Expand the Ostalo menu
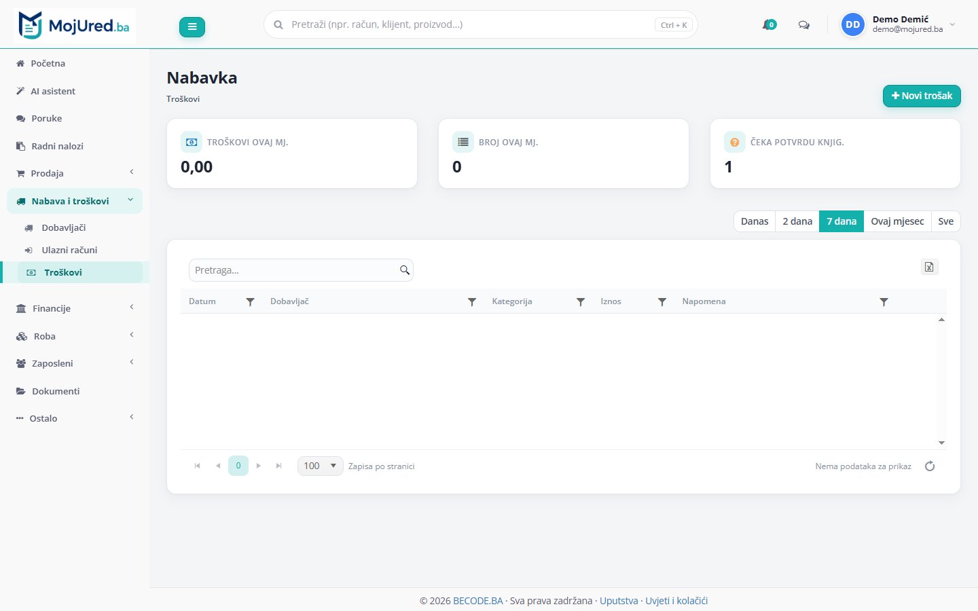978x611 pixels. (75, 418)
